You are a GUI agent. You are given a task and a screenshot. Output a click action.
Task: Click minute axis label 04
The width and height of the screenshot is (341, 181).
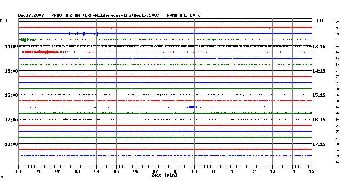(x=97, y=171)
